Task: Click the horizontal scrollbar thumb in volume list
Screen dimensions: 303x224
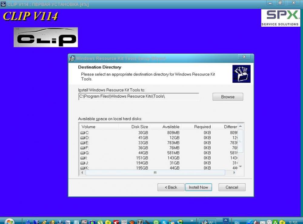Action: pos(155,172)
